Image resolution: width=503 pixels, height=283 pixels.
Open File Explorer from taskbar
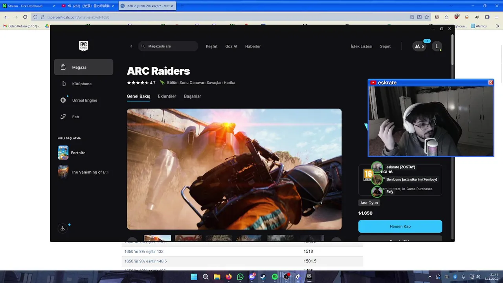pos(217,277)
